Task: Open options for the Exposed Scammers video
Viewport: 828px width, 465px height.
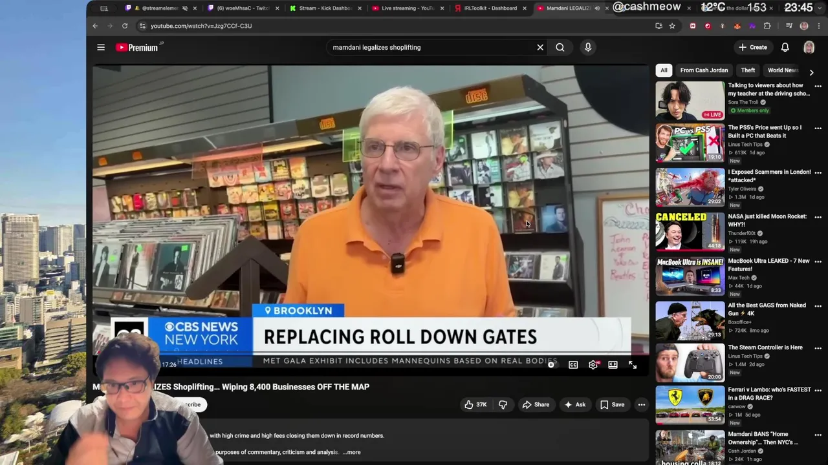Action: 818,172
